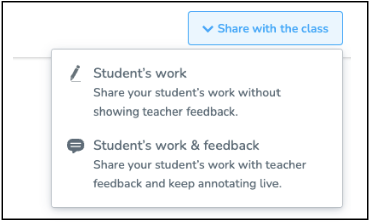This screenshot has width=369, height=222.
Task: Click the 'showing teacher feedback.' line
Action: 166,112
